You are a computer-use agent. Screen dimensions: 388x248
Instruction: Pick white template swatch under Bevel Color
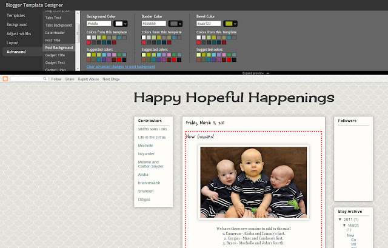coord(199,38)
